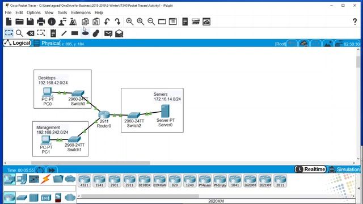Select Switch1 in the Management network

click(x=74, y=139)
